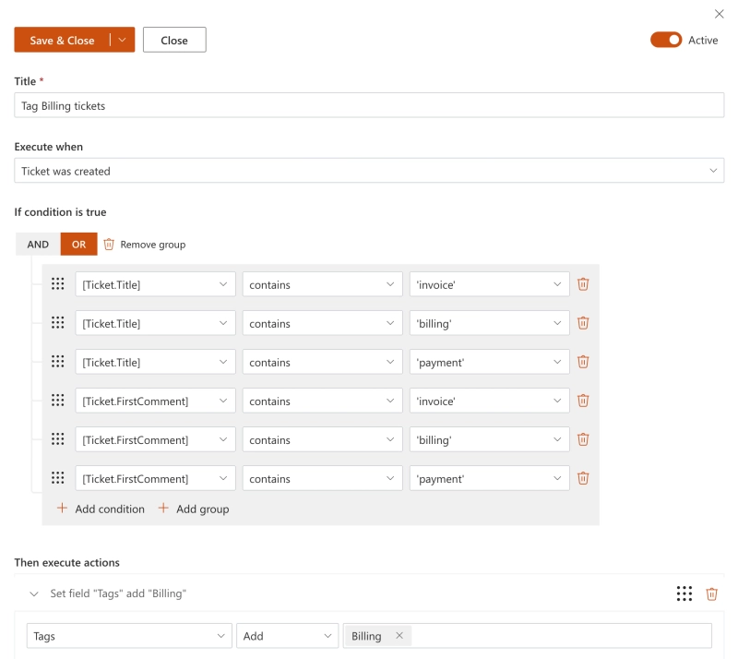Click Add condition text
The image size is (738, 659).
coord(110,509)
